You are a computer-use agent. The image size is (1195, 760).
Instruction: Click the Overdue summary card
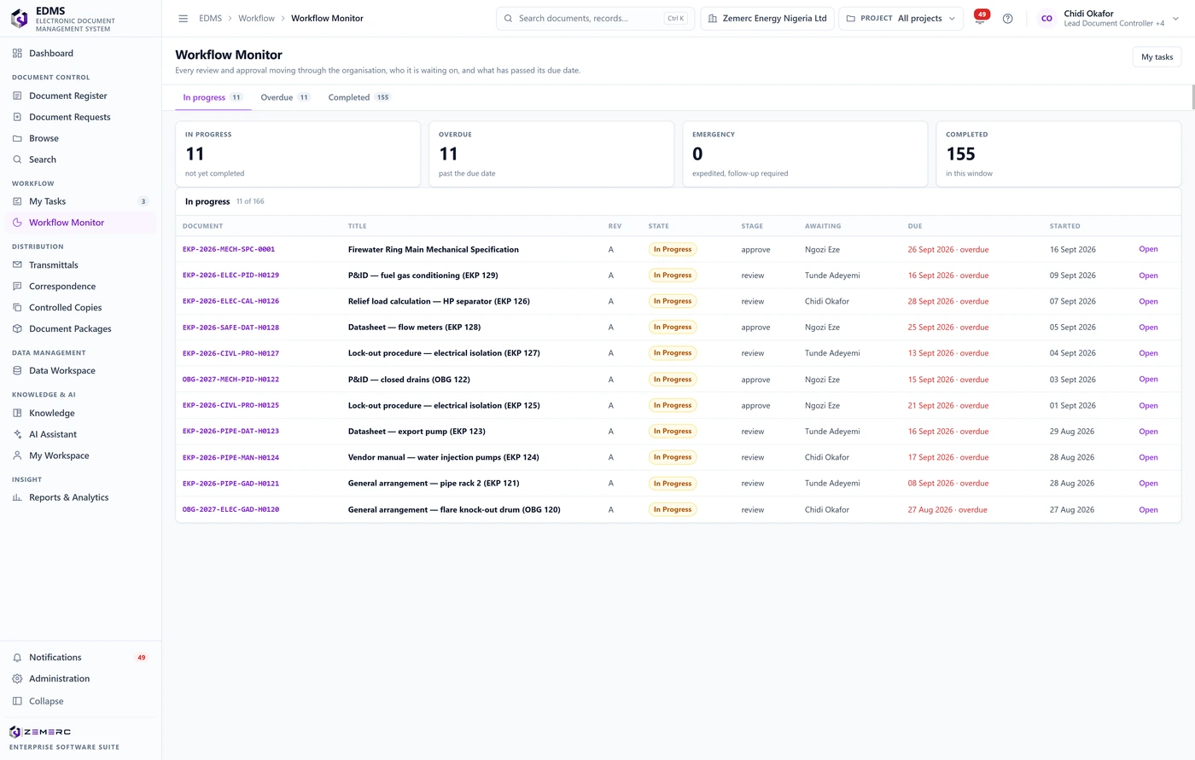coord(551,154)
